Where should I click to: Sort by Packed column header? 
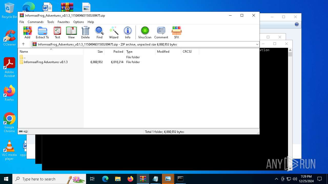coord(115,52)
